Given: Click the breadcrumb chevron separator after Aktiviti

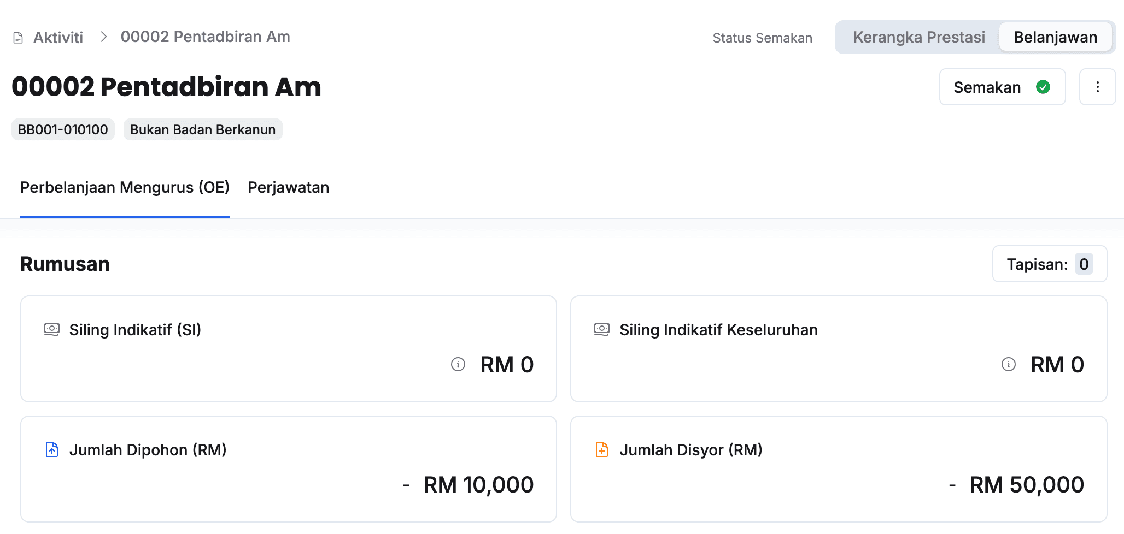Looking at the screenshot, I should [103, 37].
